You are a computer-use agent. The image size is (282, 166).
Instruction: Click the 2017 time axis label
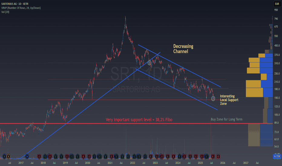21,163
